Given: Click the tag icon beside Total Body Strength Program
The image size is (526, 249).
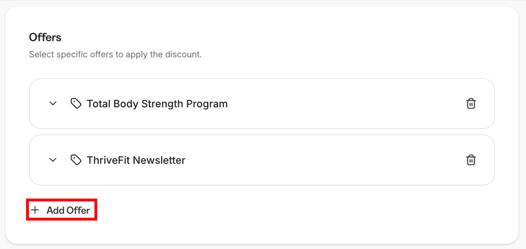Looking at the screenshot, I should point(76,104).
